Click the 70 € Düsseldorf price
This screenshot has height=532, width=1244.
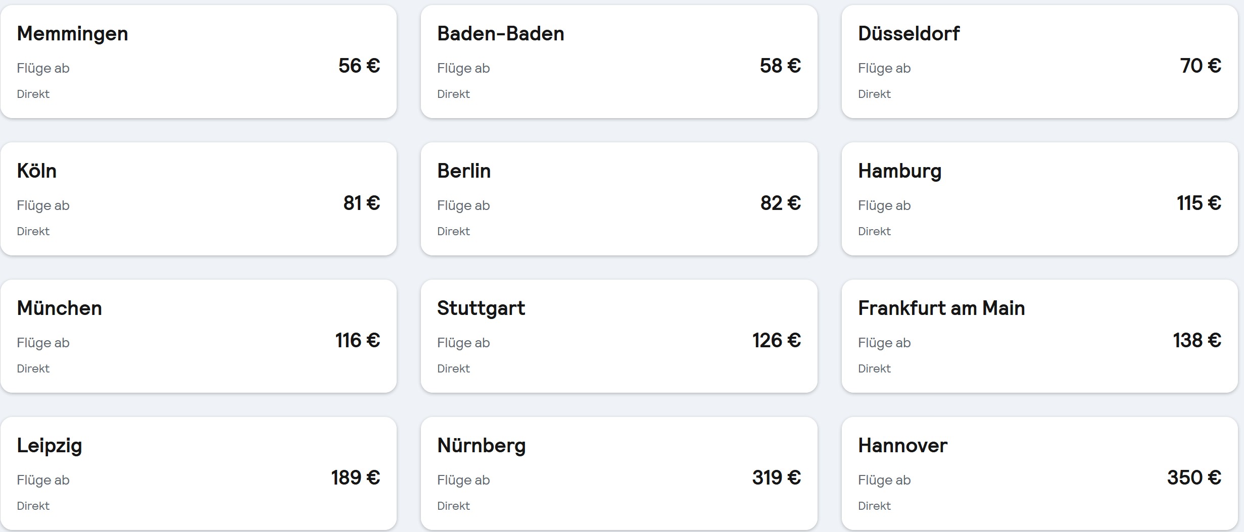tap(1201, 66)
